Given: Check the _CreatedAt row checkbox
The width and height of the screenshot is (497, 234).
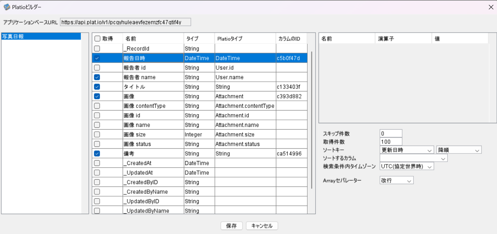Looking at the screenshot, I should pos(97,163).
